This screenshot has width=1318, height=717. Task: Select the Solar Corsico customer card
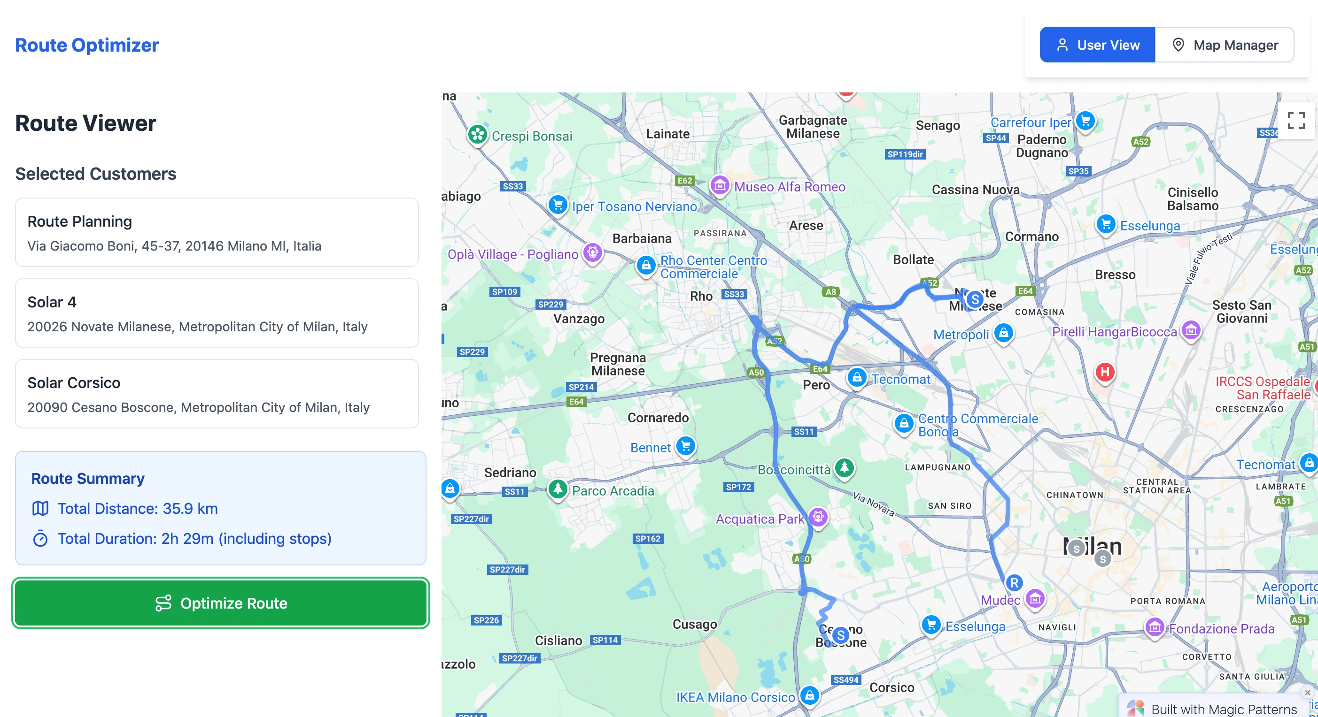coord(217,394)
